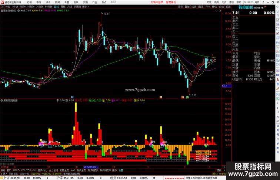Expand the 扩展 panel toggle
This screenshot has height=180, width=280.
point(4,174)
